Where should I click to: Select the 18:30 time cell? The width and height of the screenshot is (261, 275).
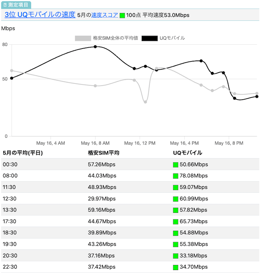click(x=9, y=233)
